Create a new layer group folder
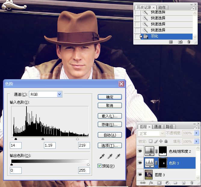This screenshot has height=187, width=201. [175, 183]
